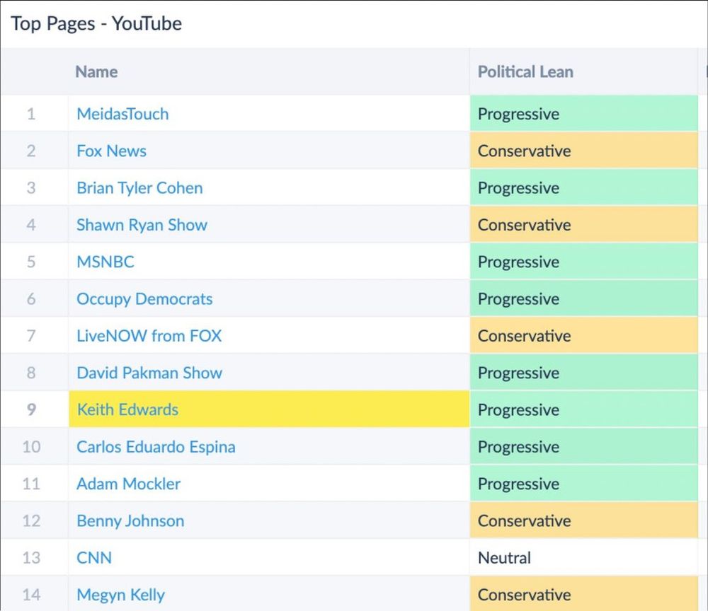Viewport: 708px width, 611px height.
Task: Open the Megyn Kelly link
Action: coord(120,595)
